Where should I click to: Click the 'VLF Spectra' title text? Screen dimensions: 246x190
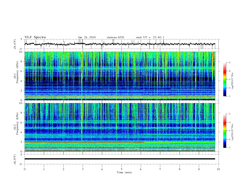point(35,37)
